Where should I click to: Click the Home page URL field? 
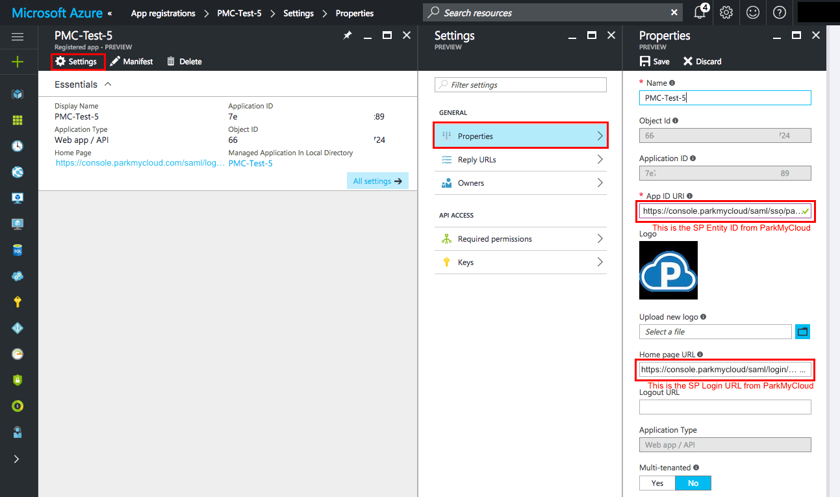click(x=725, y=369)
